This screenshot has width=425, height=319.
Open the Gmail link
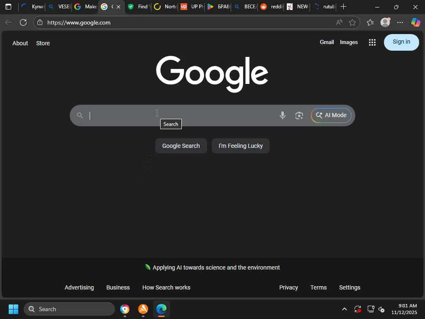click(327, 42)
